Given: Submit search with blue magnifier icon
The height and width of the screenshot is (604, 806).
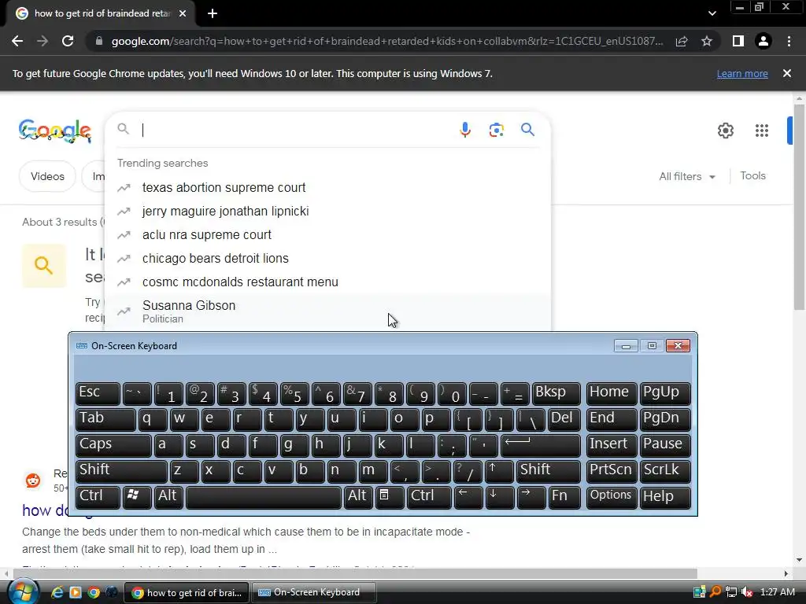Looking at the screenshot, I should pyautogui.click(x=527, y=130).
